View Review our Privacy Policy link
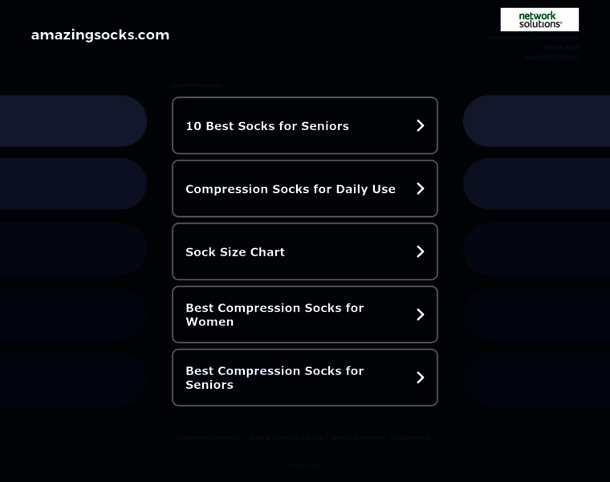 [x=287, y=438]
